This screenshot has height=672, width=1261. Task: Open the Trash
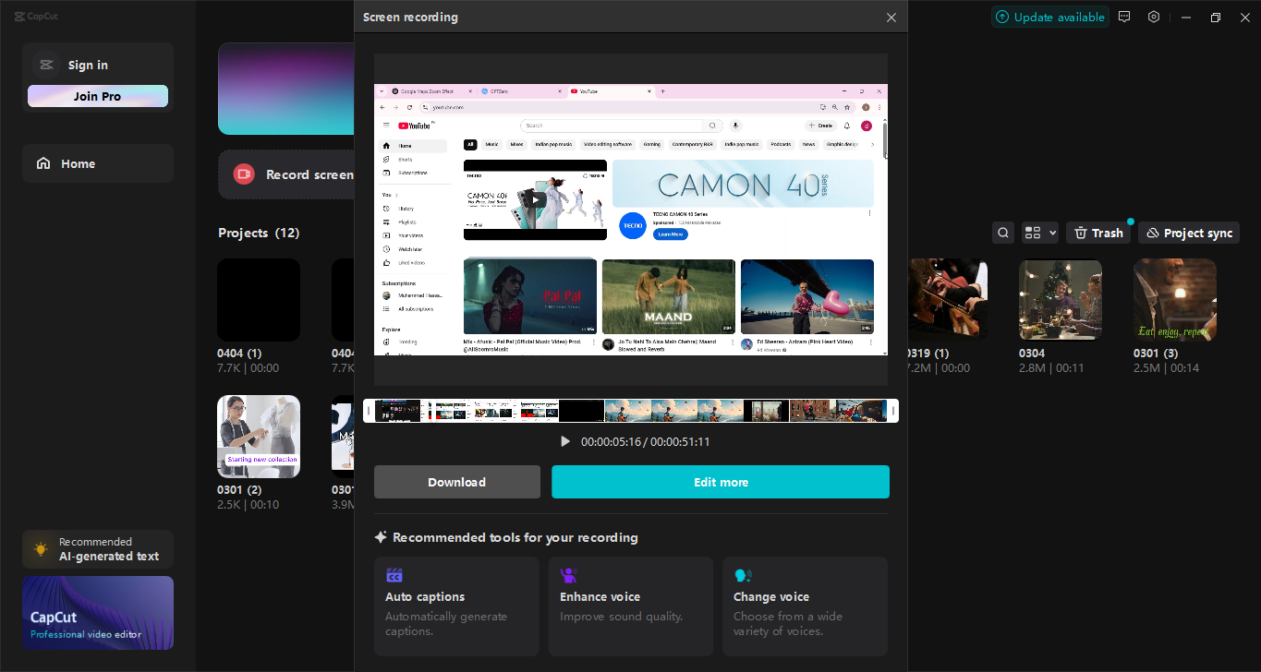point(1098,233)
